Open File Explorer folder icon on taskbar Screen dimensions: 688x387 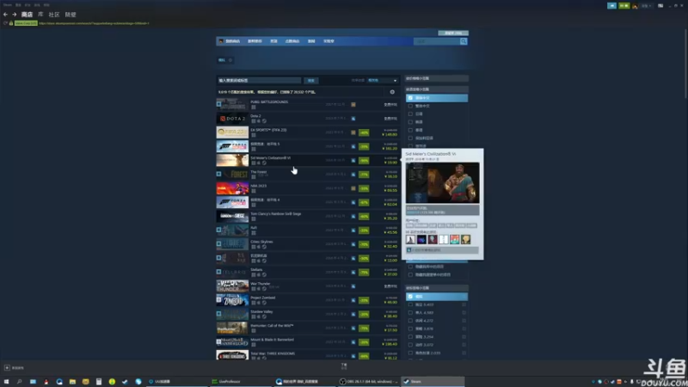pos(72,382)
